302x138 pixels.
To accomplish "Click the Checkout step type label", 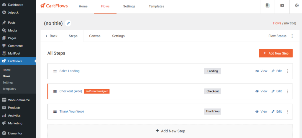I will [213, 91].
